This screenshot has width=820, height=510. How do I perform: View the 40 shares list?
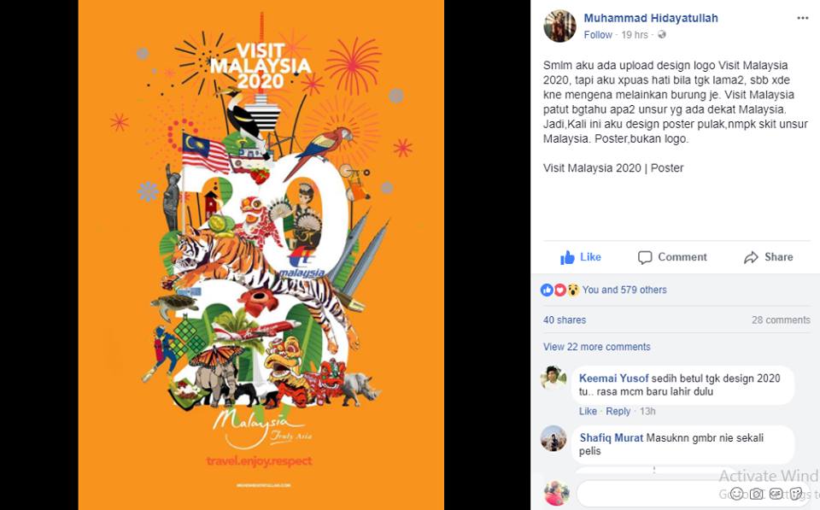(565, 320)
